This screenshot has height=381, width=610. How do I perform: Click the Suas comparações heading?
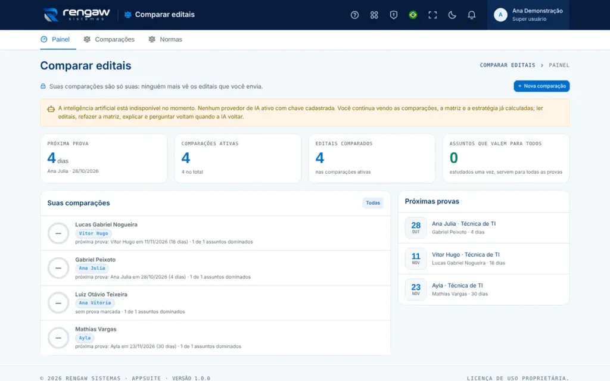click(x=79, y=203)
